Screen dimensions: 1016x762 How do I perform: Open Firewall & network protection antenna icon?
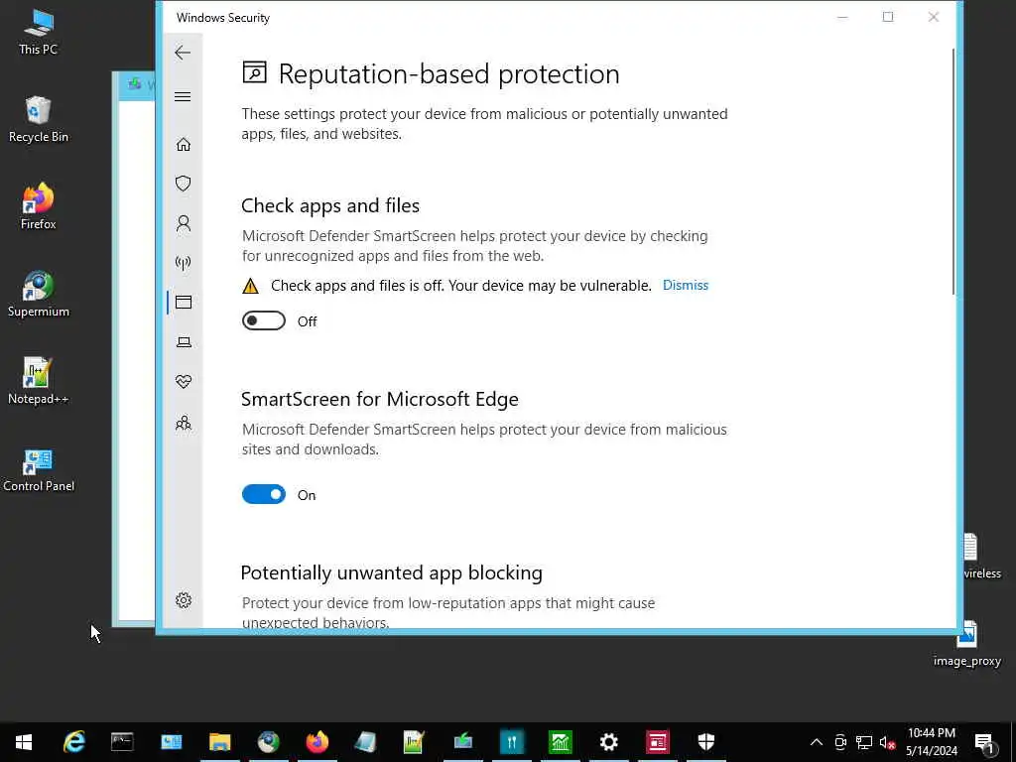coord(184,263)
